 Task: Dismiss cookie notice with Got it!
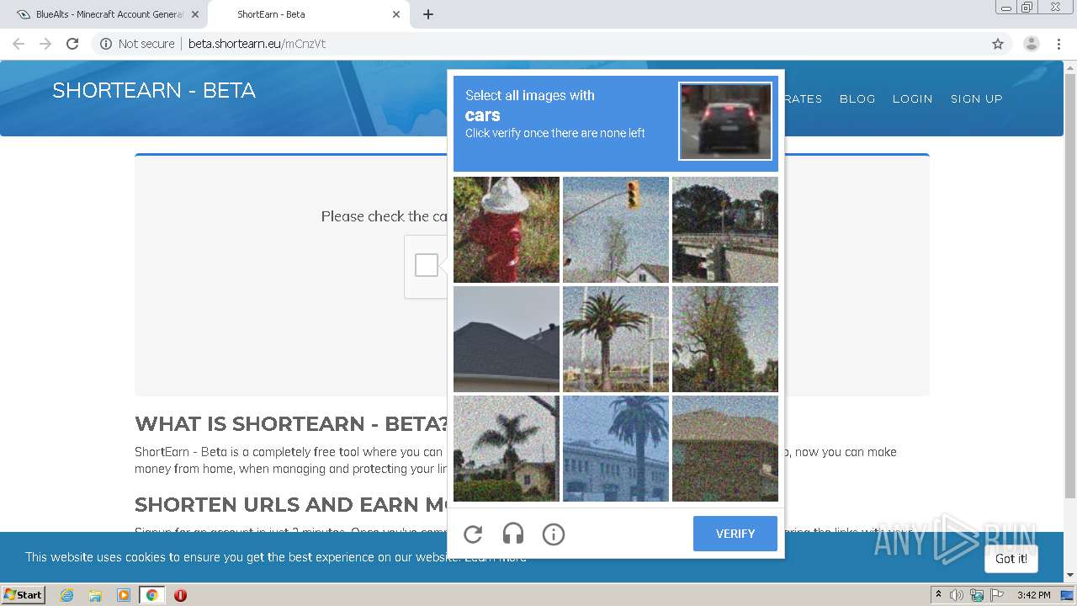[x=1011, y=559]
